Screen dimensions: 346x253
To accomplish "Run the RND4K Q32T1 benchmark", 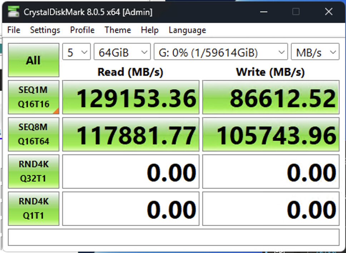I will [33, 171].
